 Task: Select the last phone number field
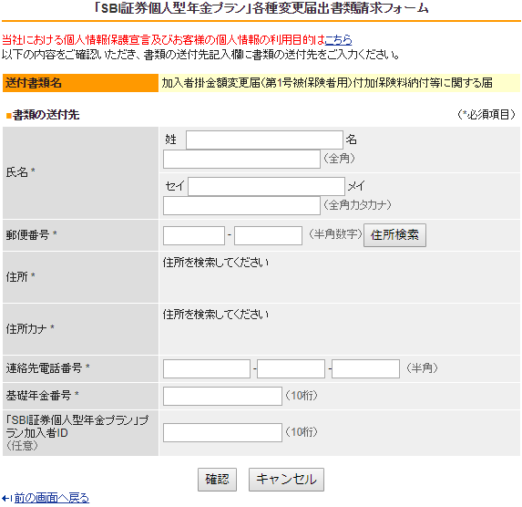click(365, 368)
